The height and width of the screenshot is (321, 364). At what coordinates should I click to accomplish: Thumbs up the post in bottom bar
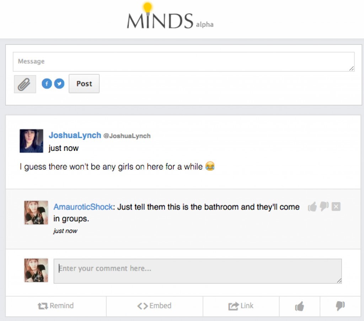299,306
